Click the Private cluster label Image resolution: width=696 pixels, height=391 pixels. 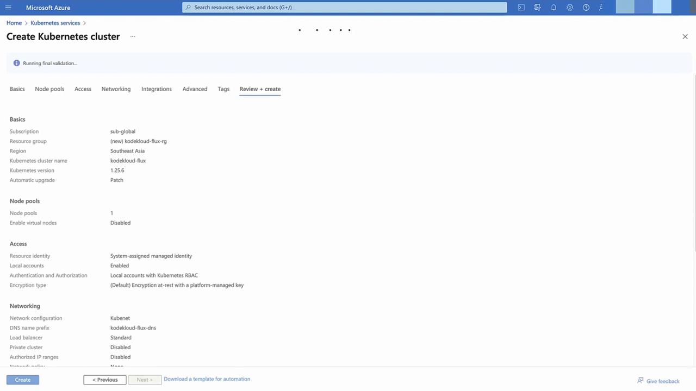click(x=26, y=348)
